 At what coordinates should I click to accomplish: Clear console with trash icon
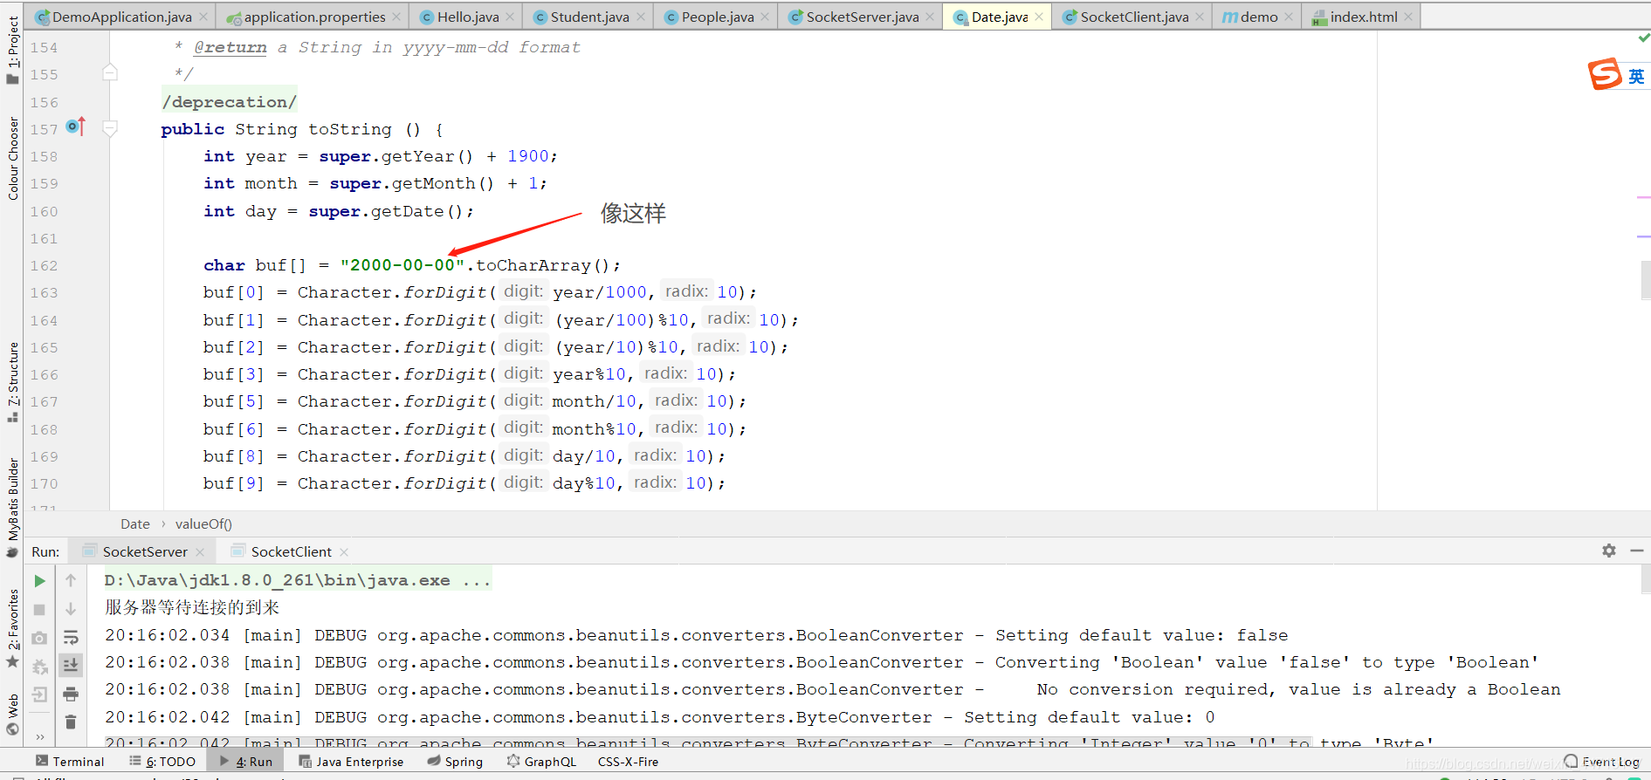(x=71, y=722)
